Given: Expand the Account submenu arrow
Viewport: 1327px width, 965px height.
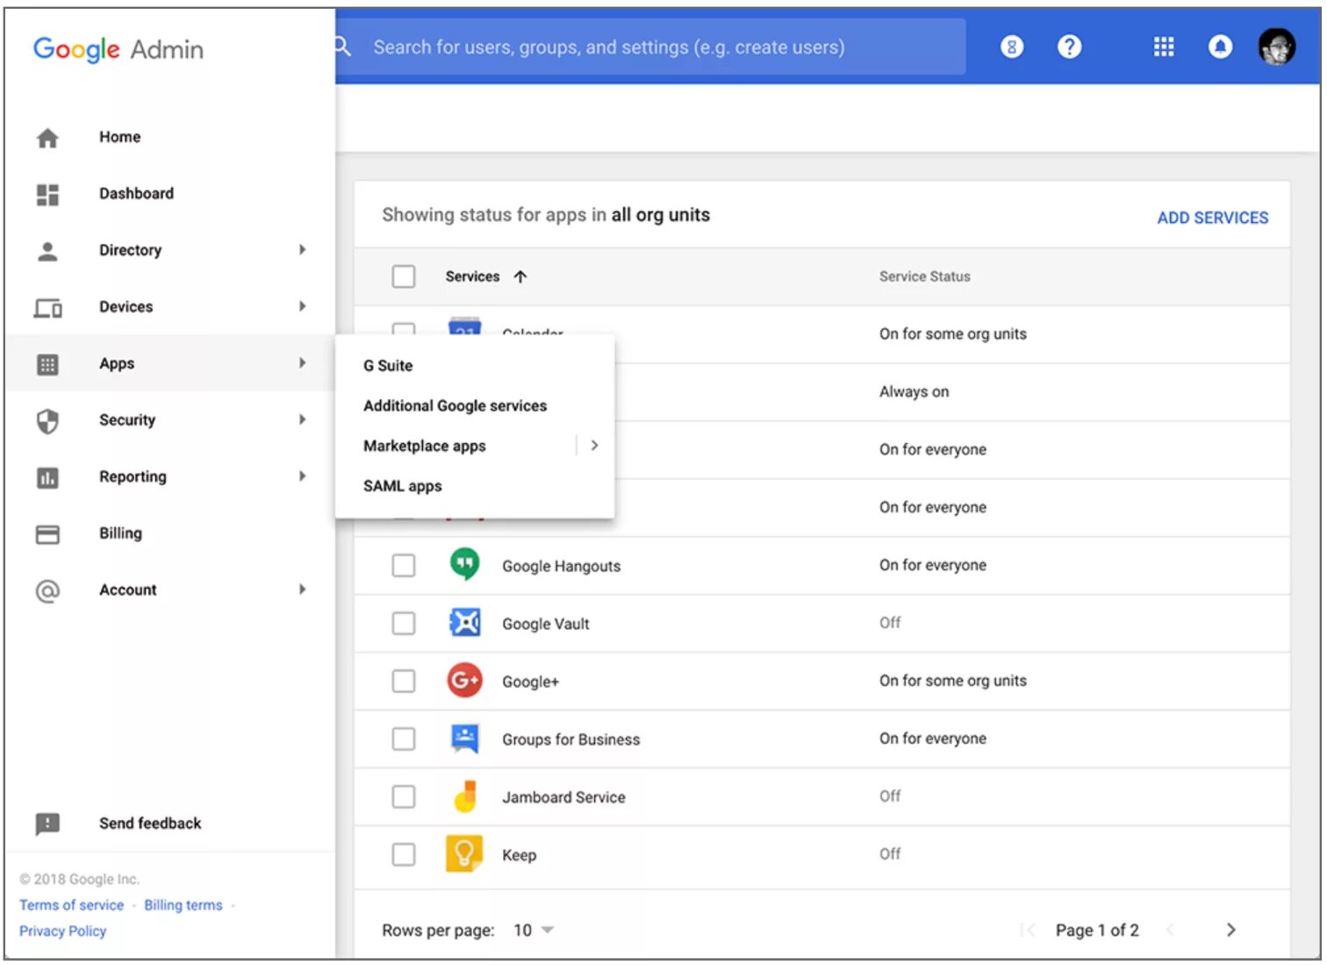Looking at the screenshot, I should click(x=302, y=590).
